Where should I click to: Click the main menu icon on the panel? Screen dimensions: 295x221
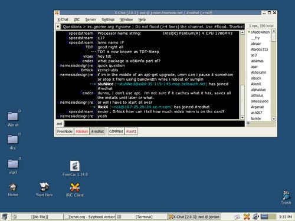click(x=5, y=217)
